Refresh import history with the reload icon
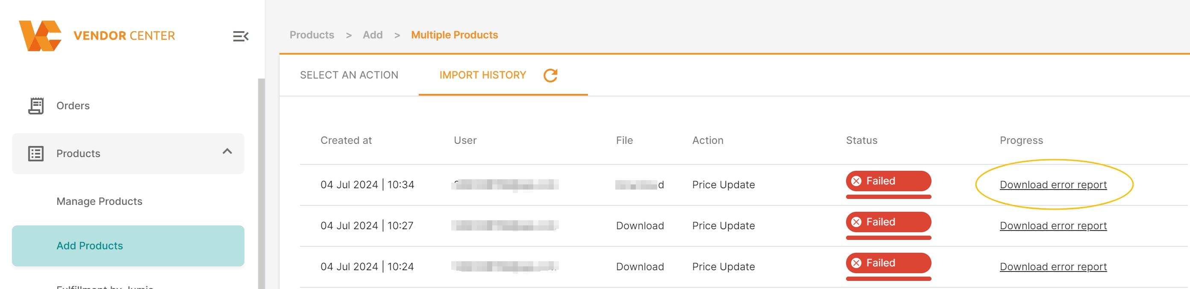The height and width of the screenshot is (289, 1190). 550,75
